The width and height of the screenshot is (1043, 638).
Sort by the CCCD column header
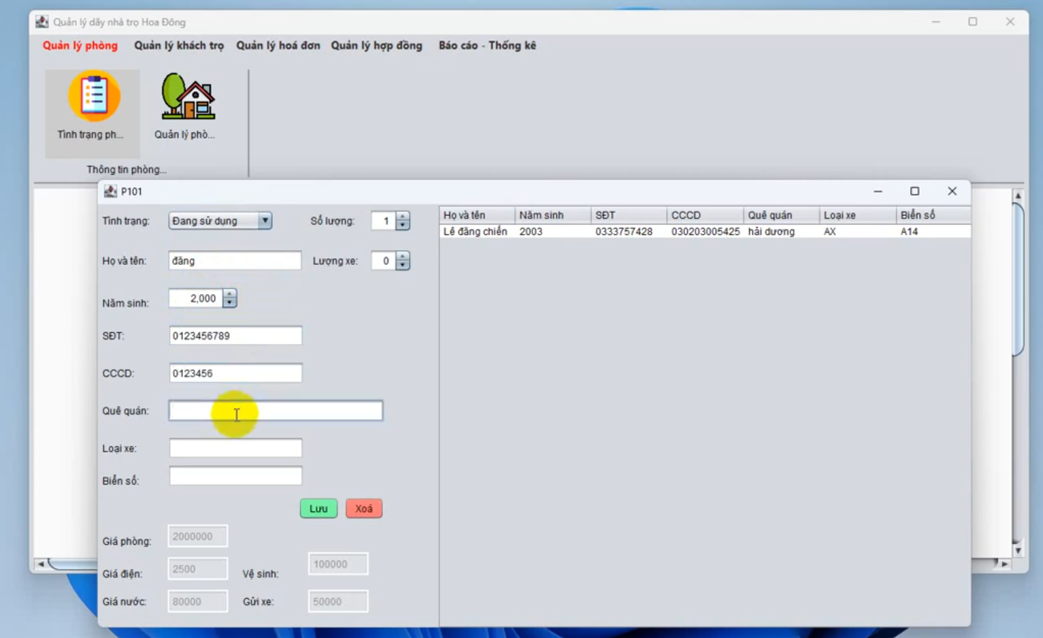(706, 215)
